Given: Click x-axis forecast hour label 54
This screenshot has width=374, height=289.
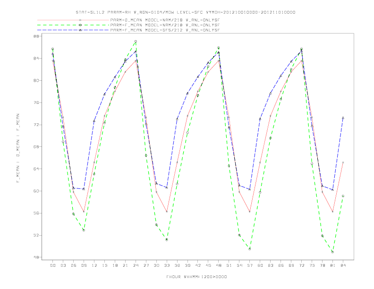Looking at the screenshot, I should pyautogui.click(x=239, y=265).
